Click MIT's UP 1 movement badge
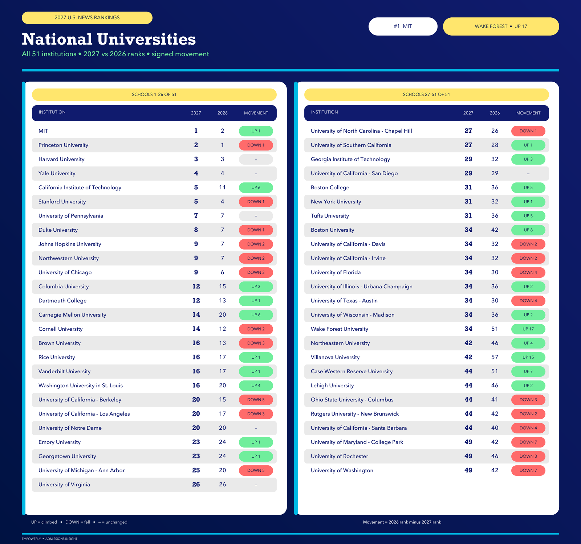The image size is (581, 544). [256, 131]
